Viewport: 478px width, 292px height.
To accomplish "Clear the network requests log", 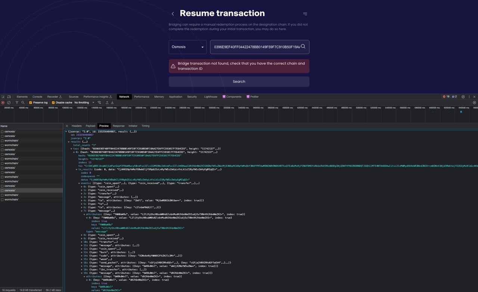I will [10, 102].
